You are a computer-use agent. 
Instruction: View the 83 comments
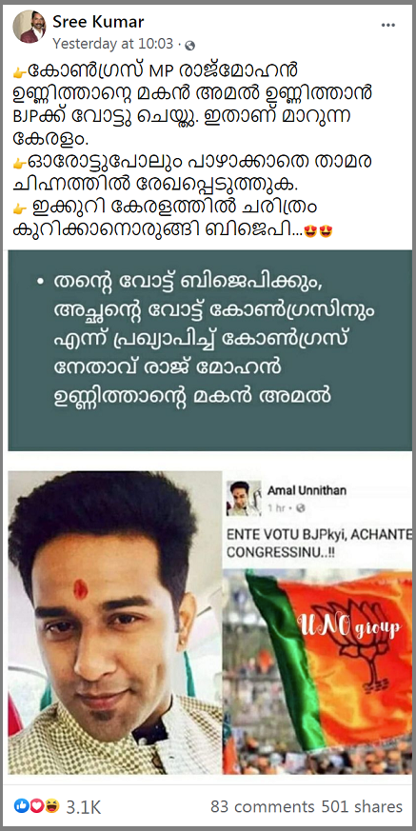click(263, 806)
